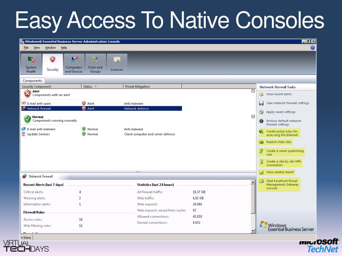Click details pane scroll down arrow
Image resolution: width=342 pixels, height=256 pixels.
tap(253, 231)
